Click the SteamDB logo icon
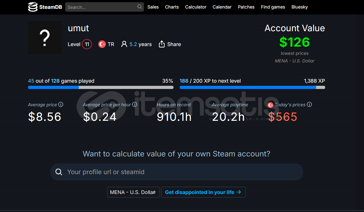Screen dimensions: 364x212 (x=33, y=7)
